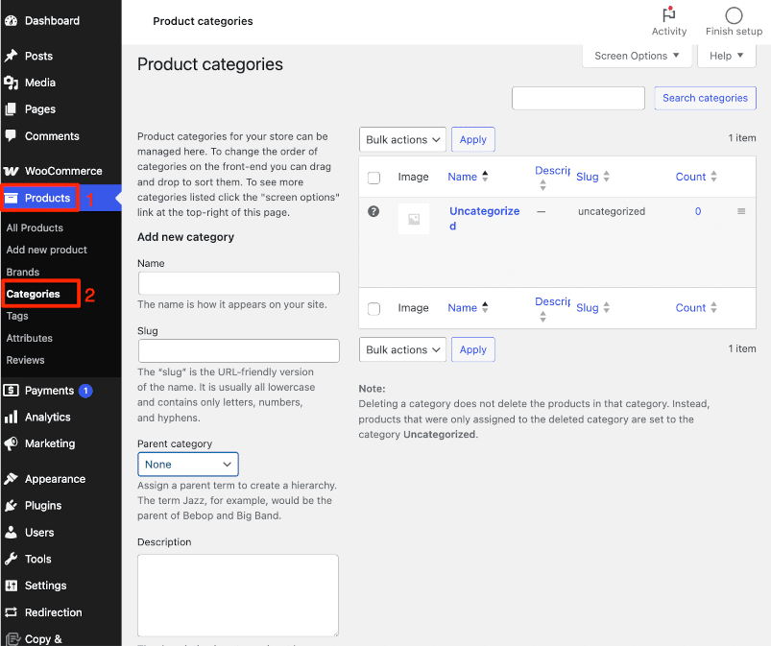Open Categories submenu item

pos(33,294)
